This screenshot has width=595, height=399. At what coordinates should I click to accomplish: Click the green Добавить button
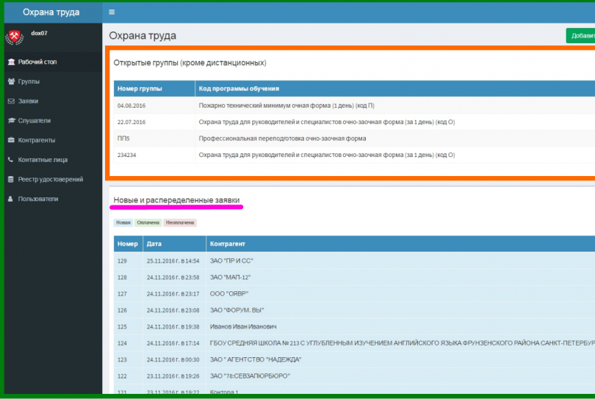[580, 36]
